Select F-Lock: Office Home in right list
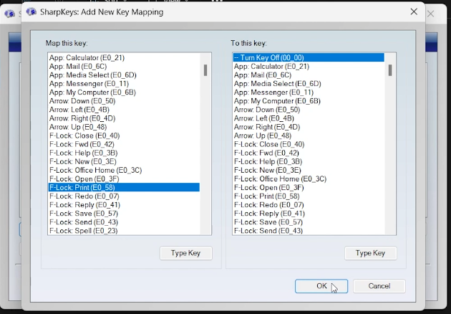The width and height of the screenshot is (451, 314). [280, 179]
